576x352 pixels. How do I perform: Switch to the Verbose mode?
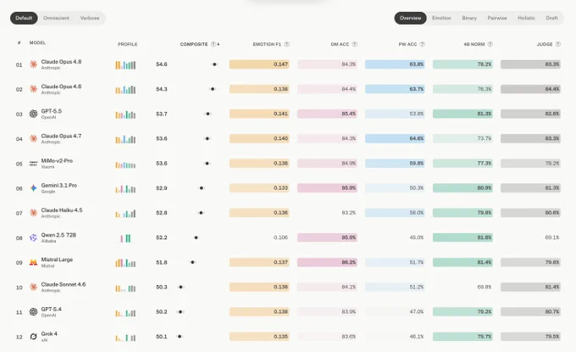90,18
